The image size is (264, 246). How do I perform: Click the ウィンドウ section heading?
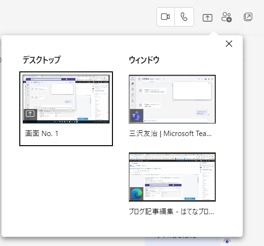[144, 60]
